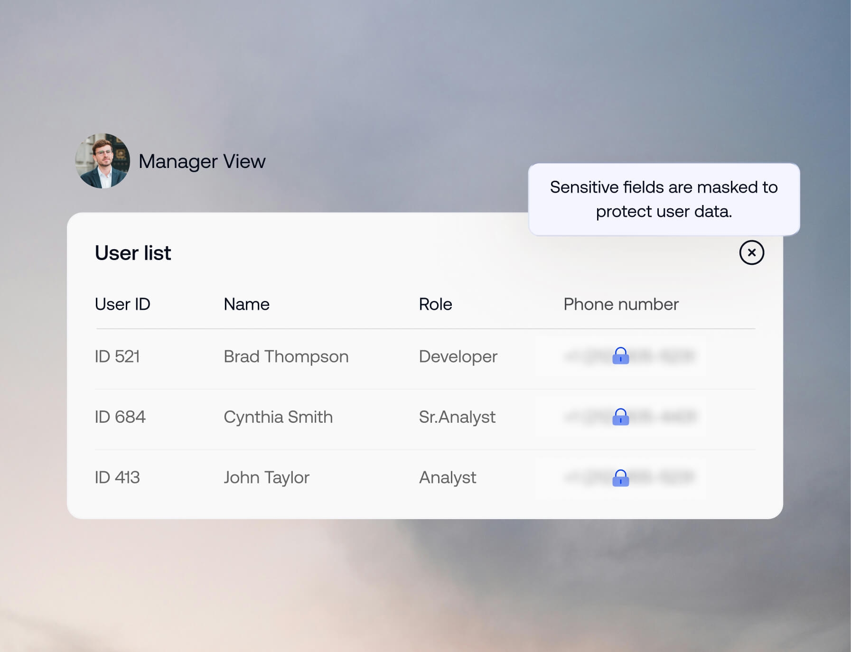Click the lock icon in Brad Thompson's row
The image size is (851, 652).
pyautogui.click(x=620, y=355)
